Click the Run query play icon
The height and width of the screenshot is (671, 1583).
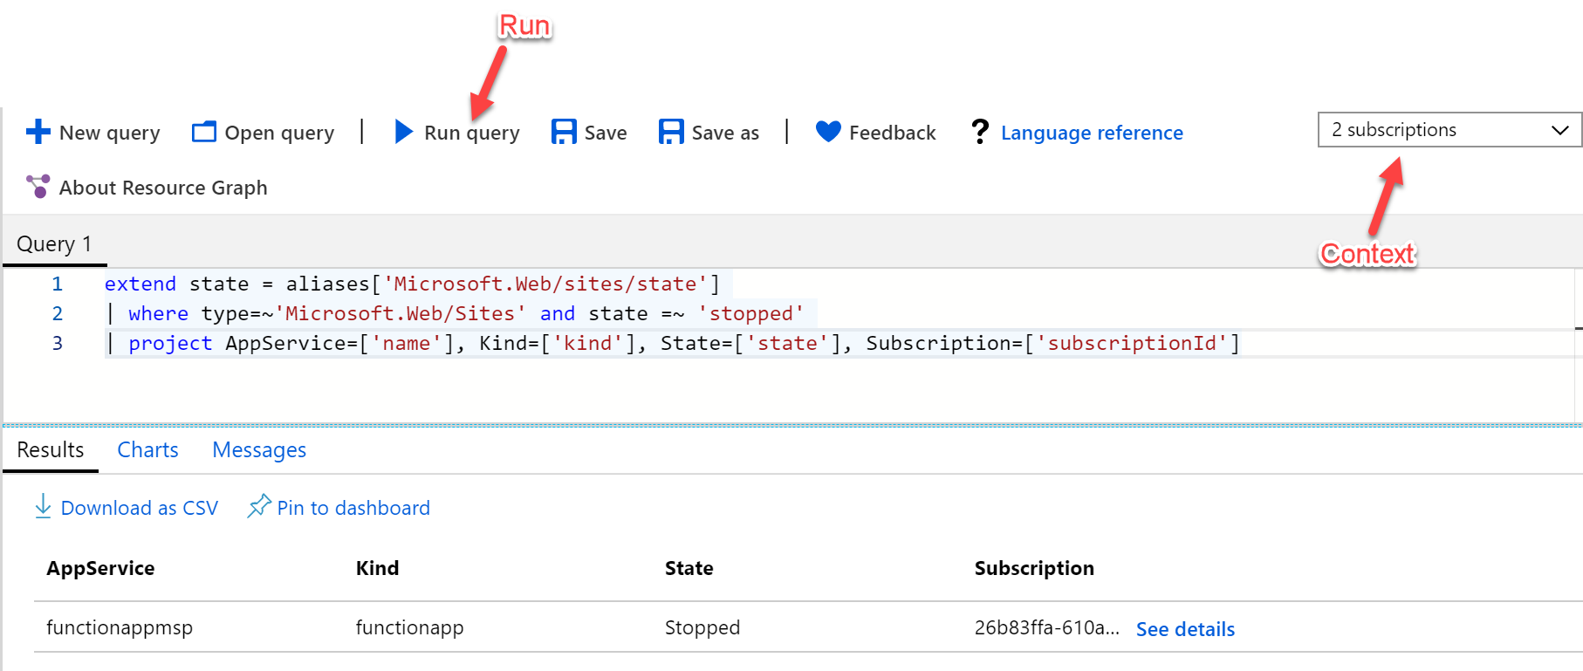(x=404, y=132)
